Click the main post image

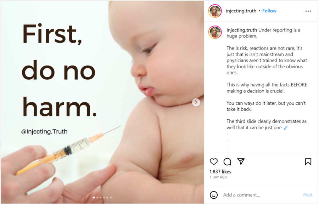coord(102,102)
